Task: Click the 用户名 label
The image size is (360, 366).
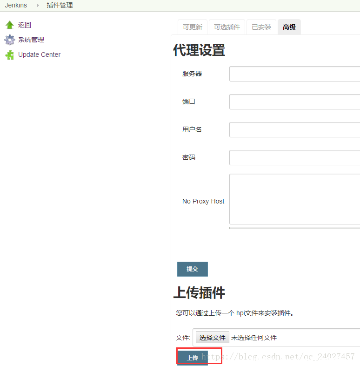Action: (x=192, y=129)
